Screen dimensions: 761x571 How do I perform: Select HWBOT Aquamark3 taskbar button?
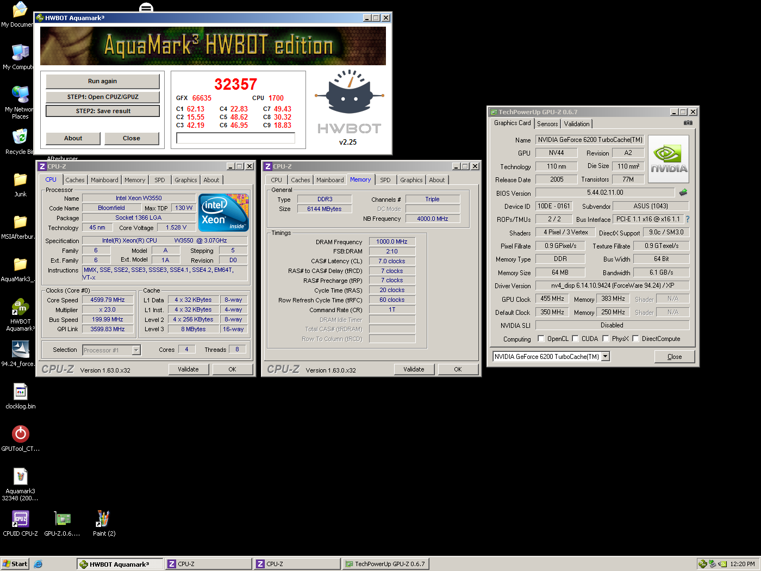click(x=120, y=564)
